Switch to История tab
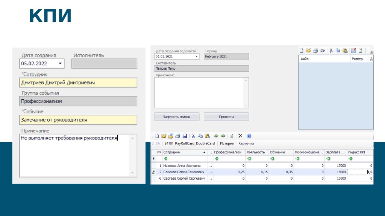This screenshot has width=385, height=216. tap(227, 144)
